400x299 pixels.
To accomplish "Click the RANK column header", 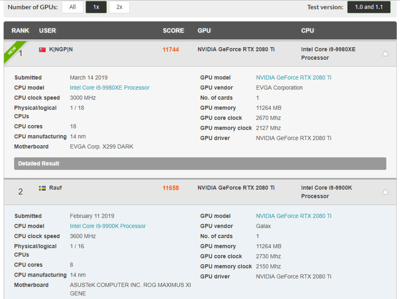I will (20, 30).
